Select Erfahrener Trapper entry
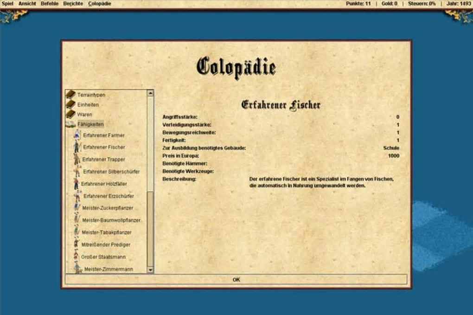Screen dimensions: 473x315 [x=103, y=159]
